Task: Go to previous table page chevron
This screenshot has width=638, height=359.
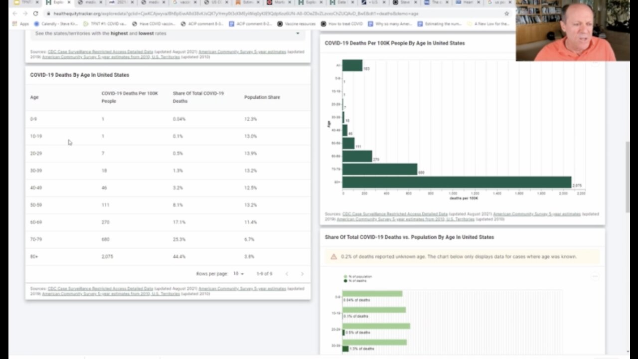Action: point(287,274)
